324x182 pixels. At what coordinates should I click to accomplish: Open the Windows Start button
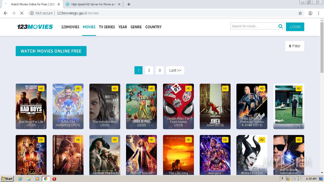click(x=7, y=179)
